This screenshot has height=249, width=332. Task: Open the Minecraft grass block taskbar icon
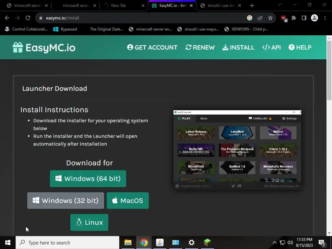tap(207, 243)
